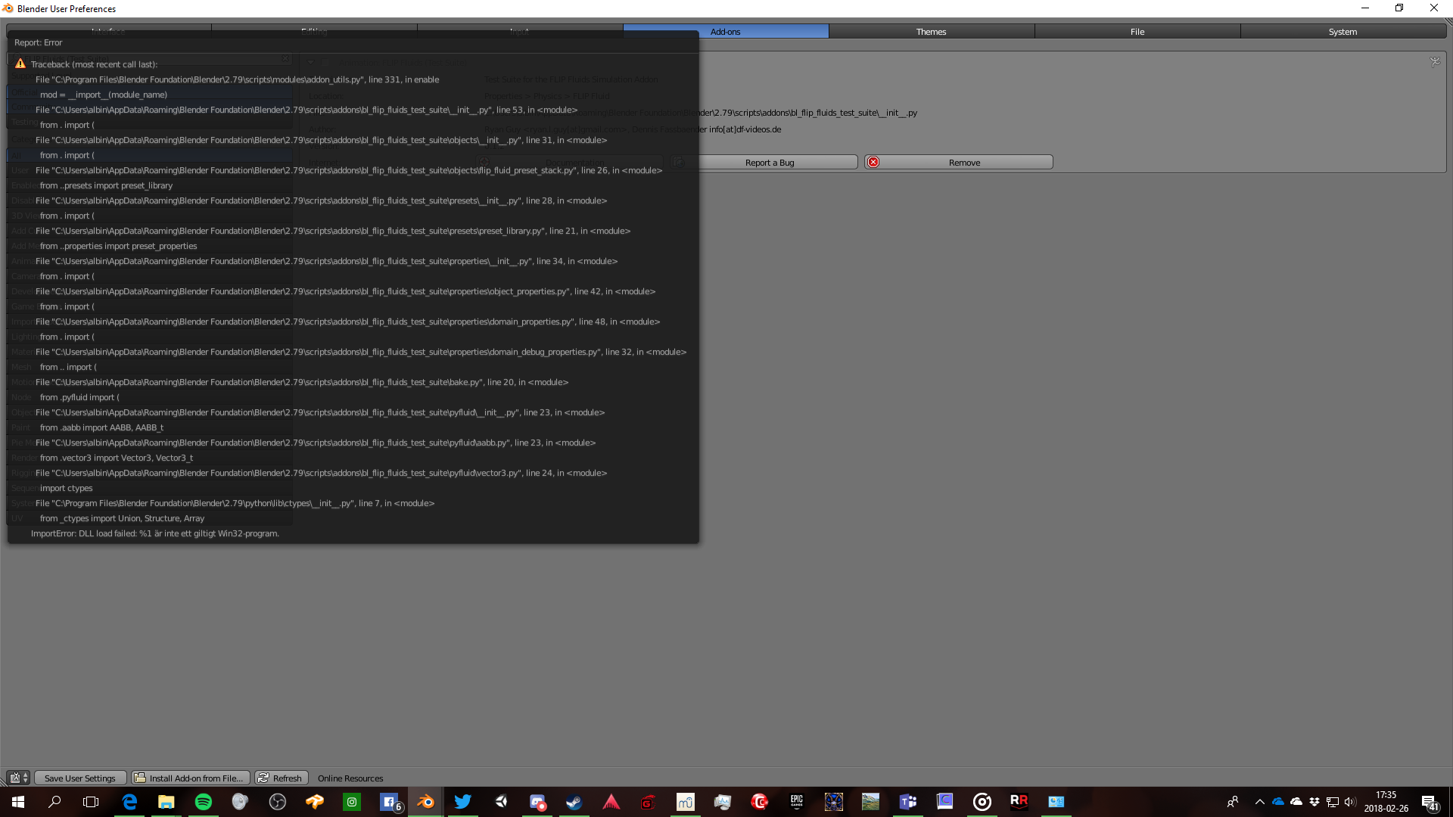1453x817 pixels.
Task: Launch Blender from the taskbar
Action: tap(425, 802)
